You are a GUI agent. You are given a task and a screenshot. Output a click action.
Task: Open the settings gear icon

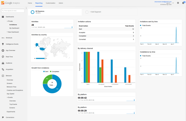(x=178, y=3)
